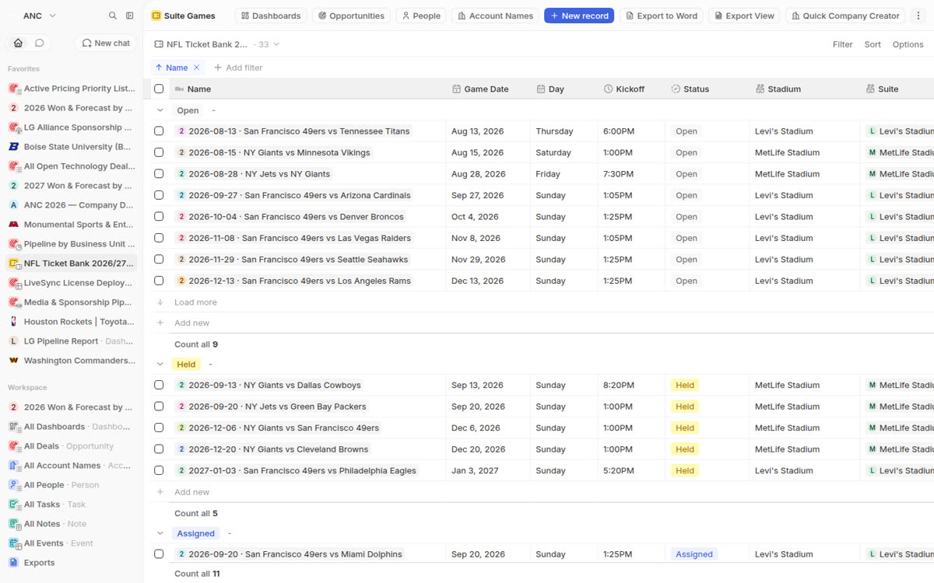
Task: Start a New chat
Action: 106,44
